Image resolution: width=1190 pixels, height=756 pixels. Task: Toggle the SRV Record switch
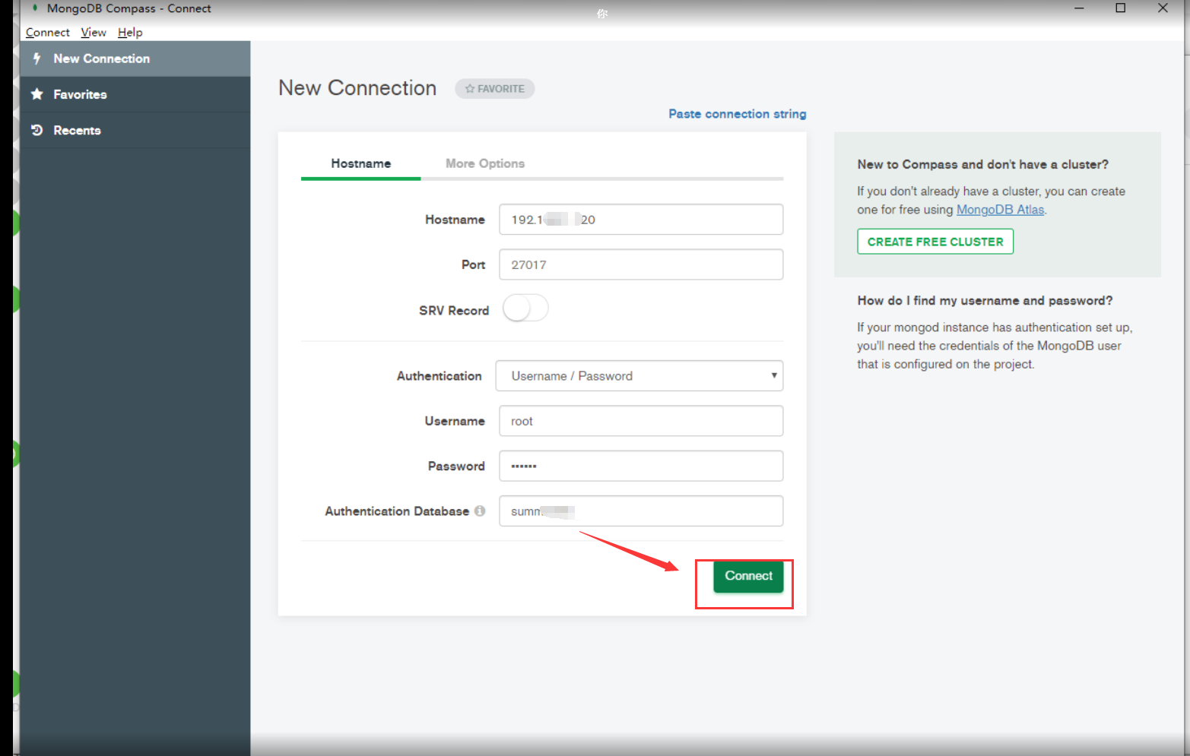525,308
